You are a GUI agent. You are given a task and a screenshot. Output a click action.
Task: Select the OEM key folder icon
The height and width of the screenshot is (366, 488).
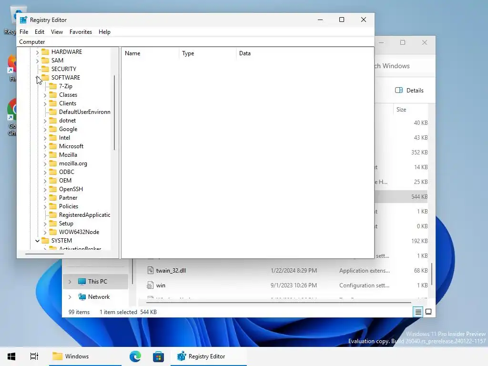tap(53, 181)
